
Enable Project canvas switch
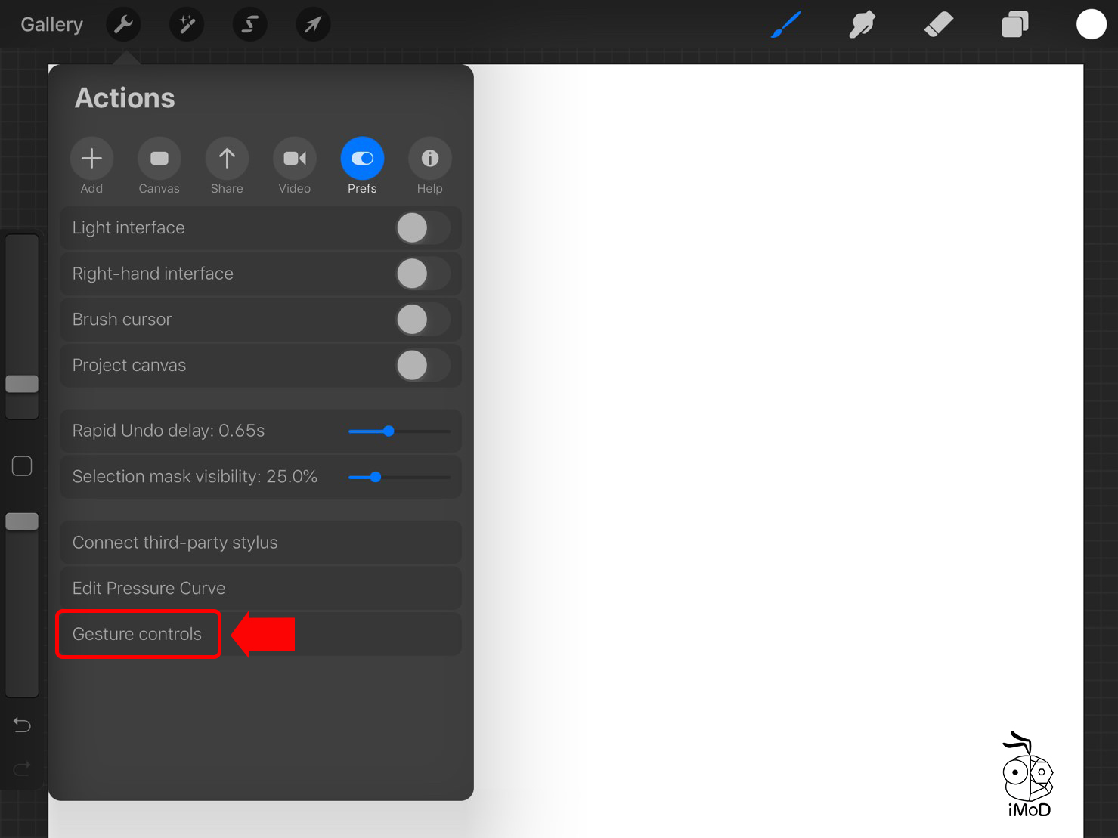(x=422, y=366)
